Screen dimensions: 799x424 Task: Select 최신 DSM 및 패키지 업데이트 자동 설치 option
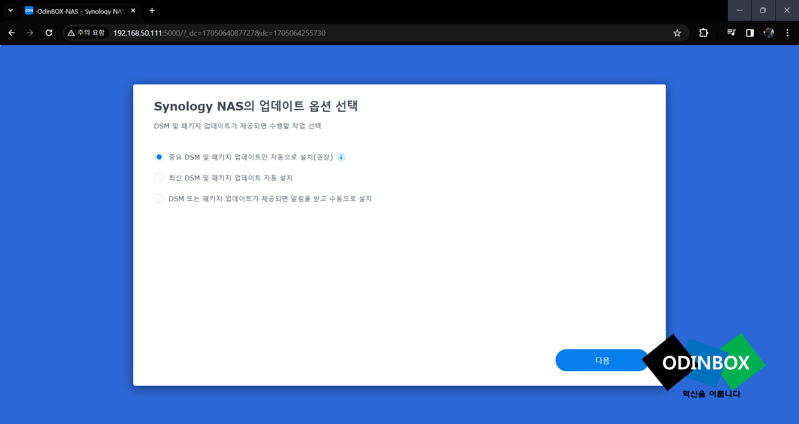click(159, 178)
